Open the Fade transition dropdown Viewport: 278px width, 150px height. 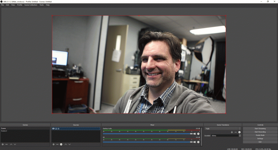point(223,128)
